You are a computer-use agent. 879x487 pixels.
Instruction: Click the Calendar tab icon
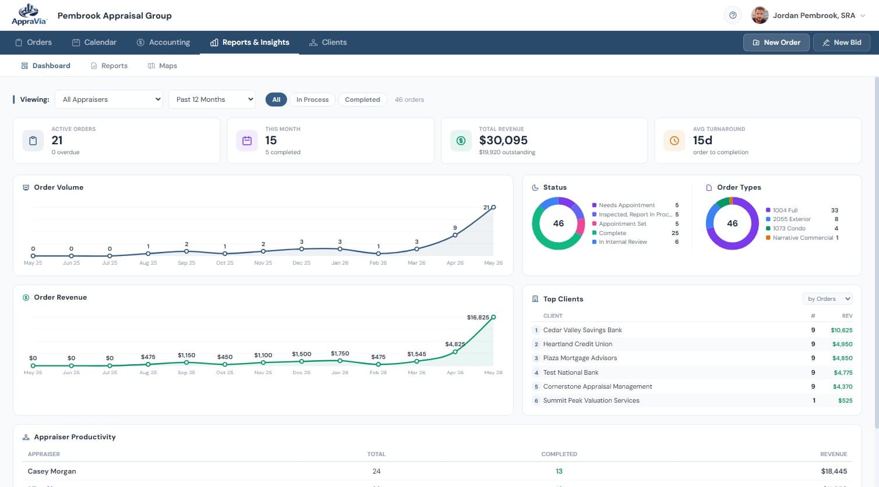[76, 42]
